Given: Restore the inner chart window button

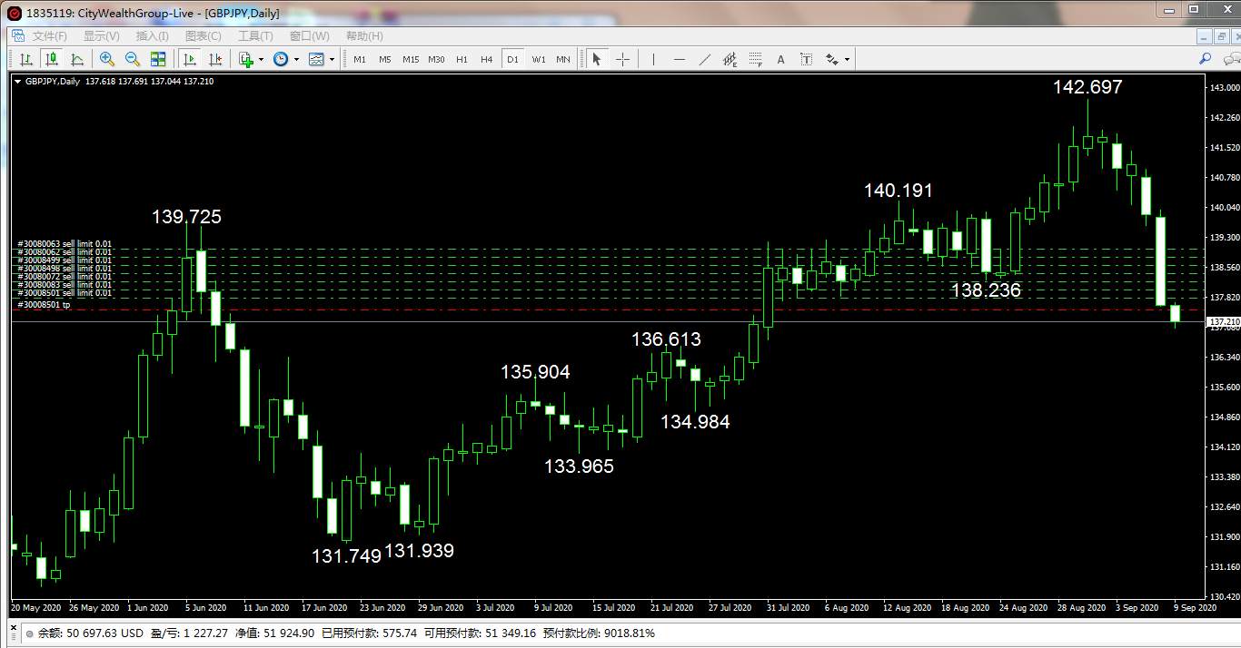Looking at the screenshot, I should [x=1220, y=36].
